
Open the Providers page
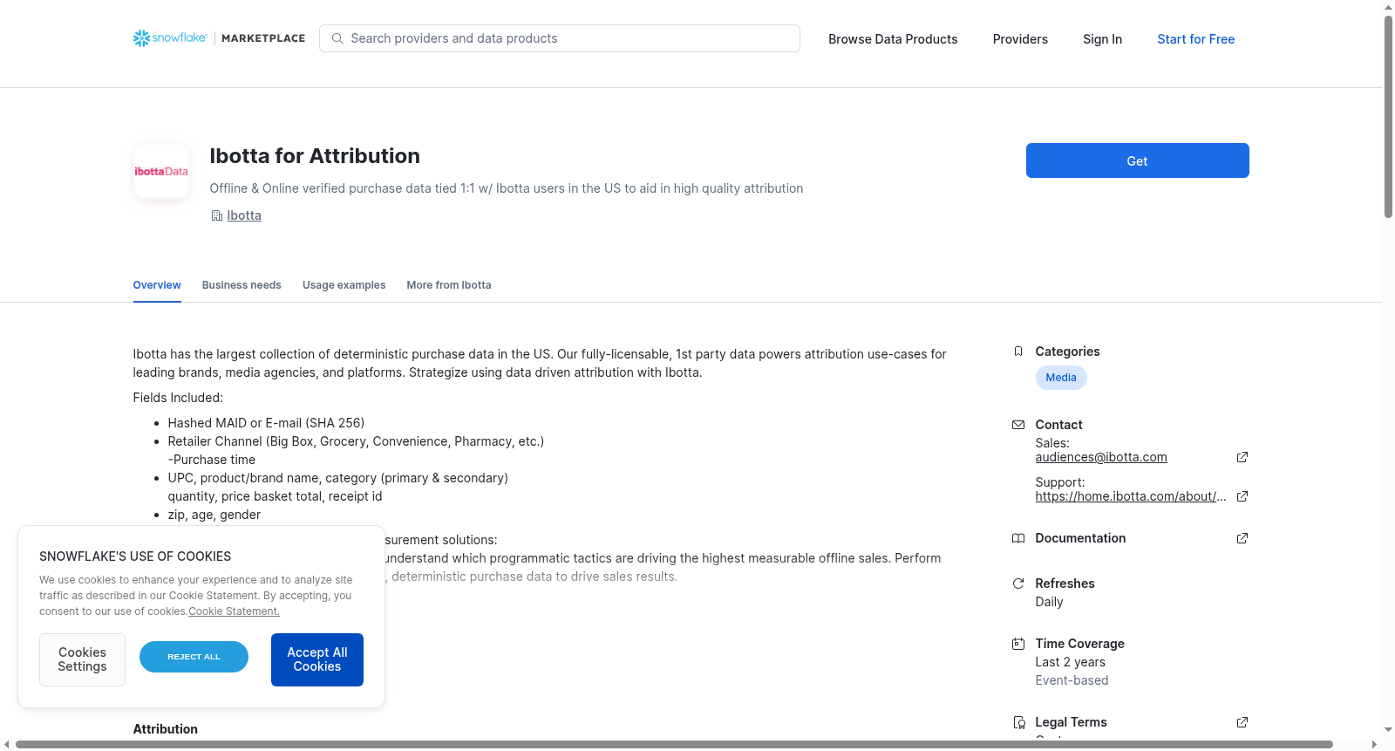[x=1020, y=39]
